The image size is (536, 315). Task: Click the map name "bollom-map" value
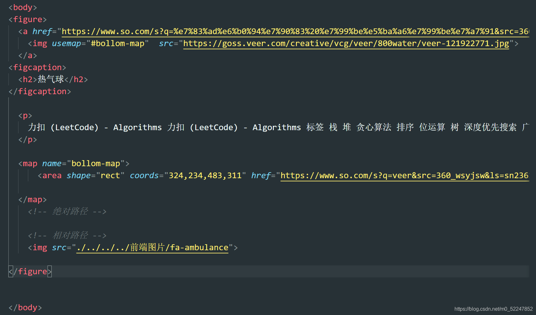[96, 164]
